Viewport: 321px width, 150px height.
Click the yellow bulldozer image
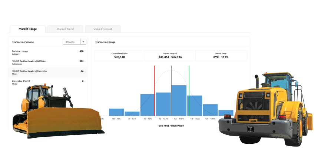pos(58,111)
